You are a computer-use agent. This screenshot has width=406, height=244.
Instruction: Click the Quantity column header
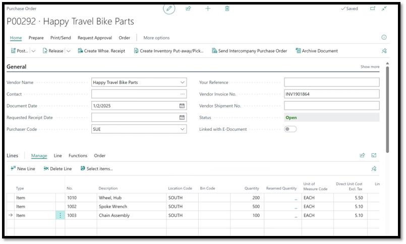click(x=252, y=188)
